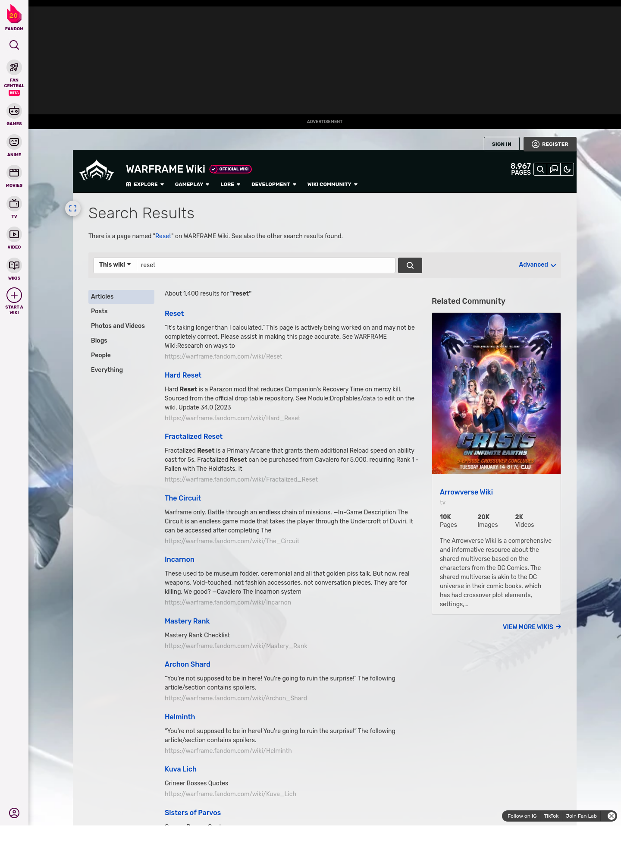Open the Sisters of Parvos result
This screenshot has height=863, width=621.
pyautogui.click(x=193, y=813)
